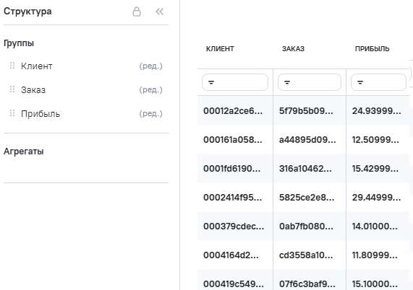Focus the Заказ column filter field
This screenshot has width=413, height=290.
(x=310, y=82)
